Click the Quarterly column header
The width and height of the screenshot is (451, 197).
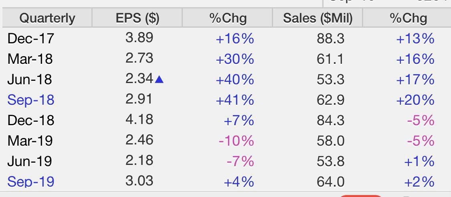click(x=47, y=18)
